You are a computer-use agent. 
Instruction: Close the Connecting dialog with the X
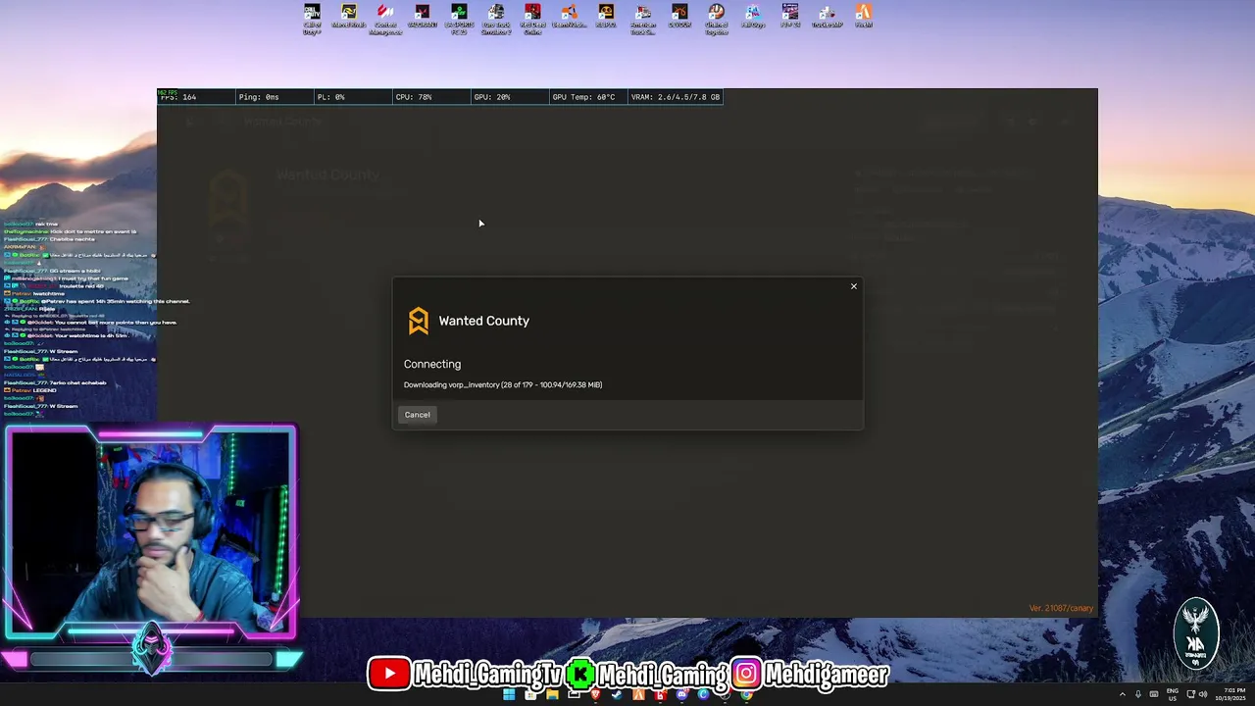click(853, 286)
